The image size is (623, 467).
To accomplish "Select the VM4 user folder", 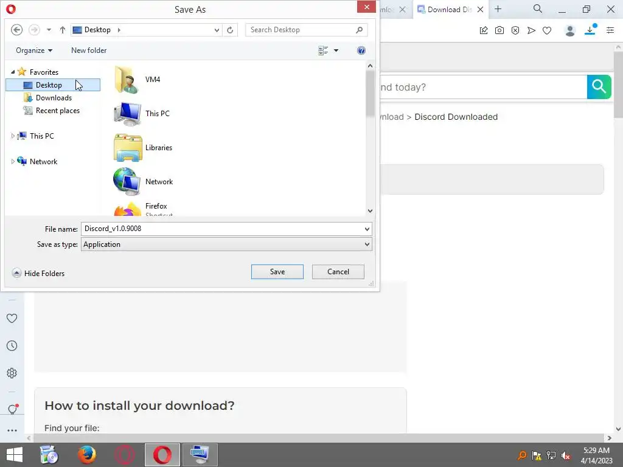I will click(x=137, y=80).
